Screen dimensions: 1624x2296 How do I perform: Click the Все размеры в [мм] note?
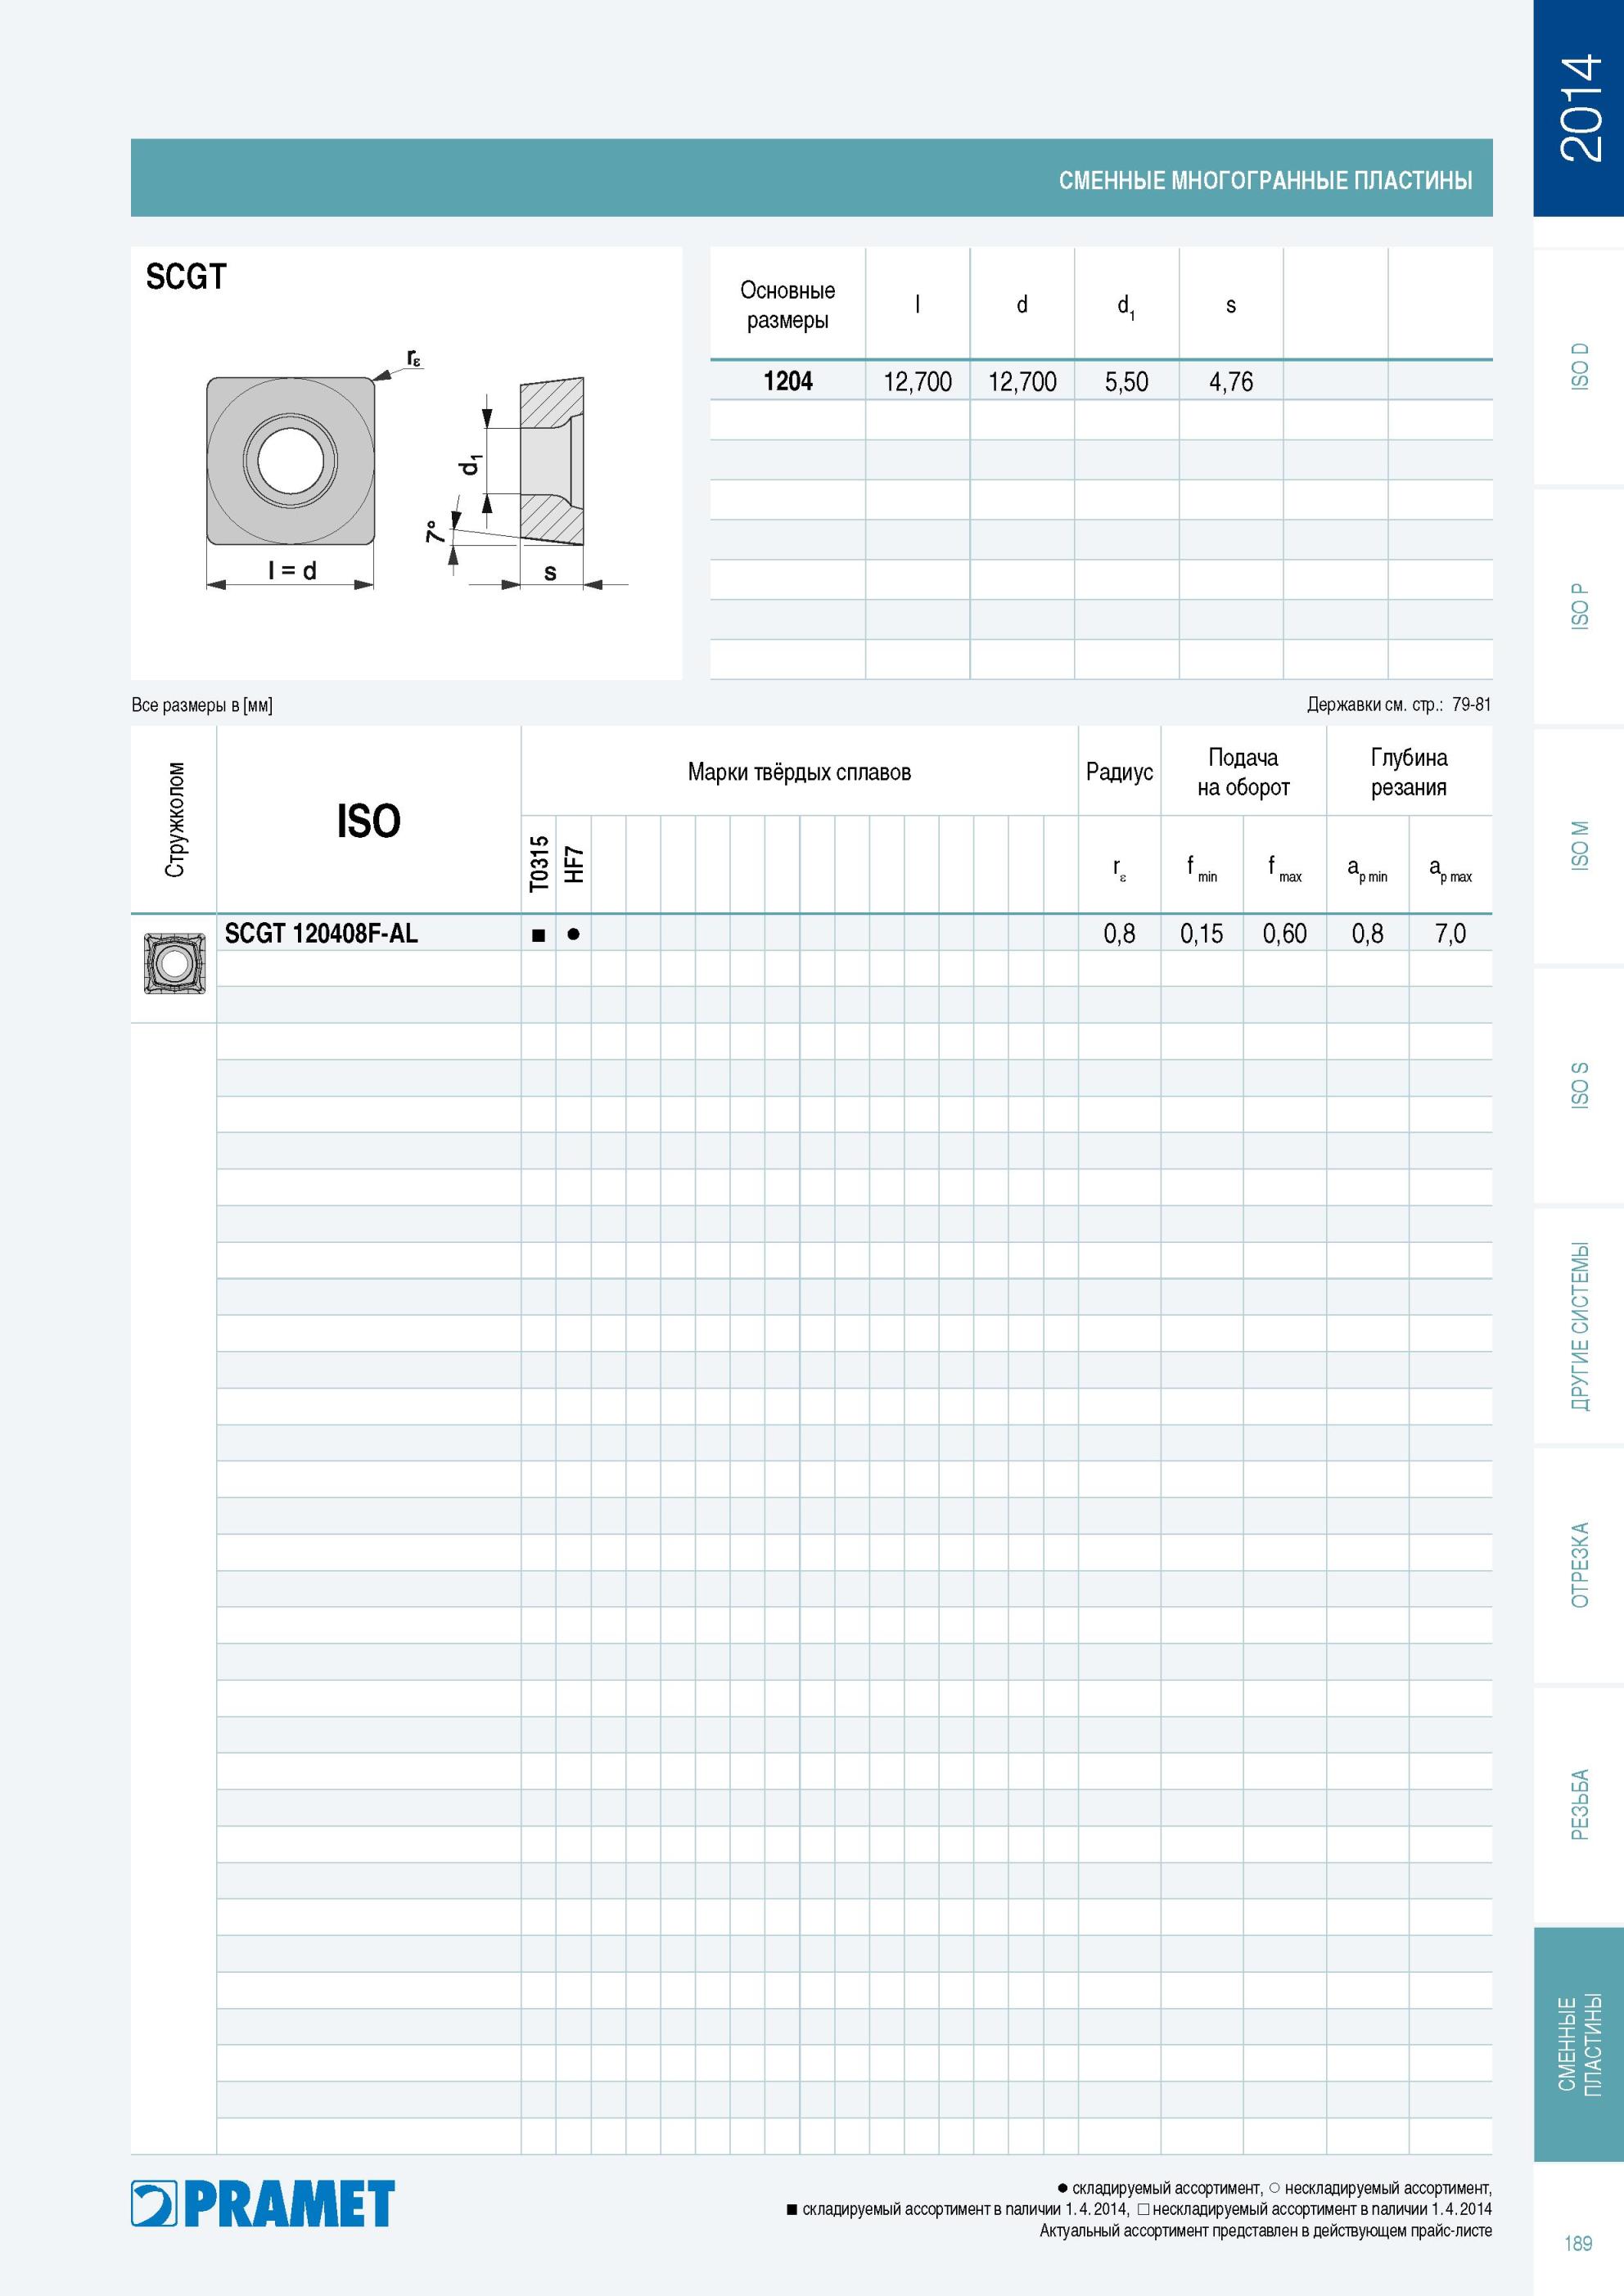[x=202, y=705]
